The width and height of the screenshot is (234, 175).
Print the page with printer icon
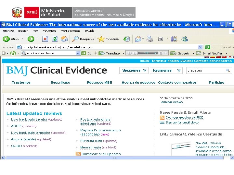point(150,39)
